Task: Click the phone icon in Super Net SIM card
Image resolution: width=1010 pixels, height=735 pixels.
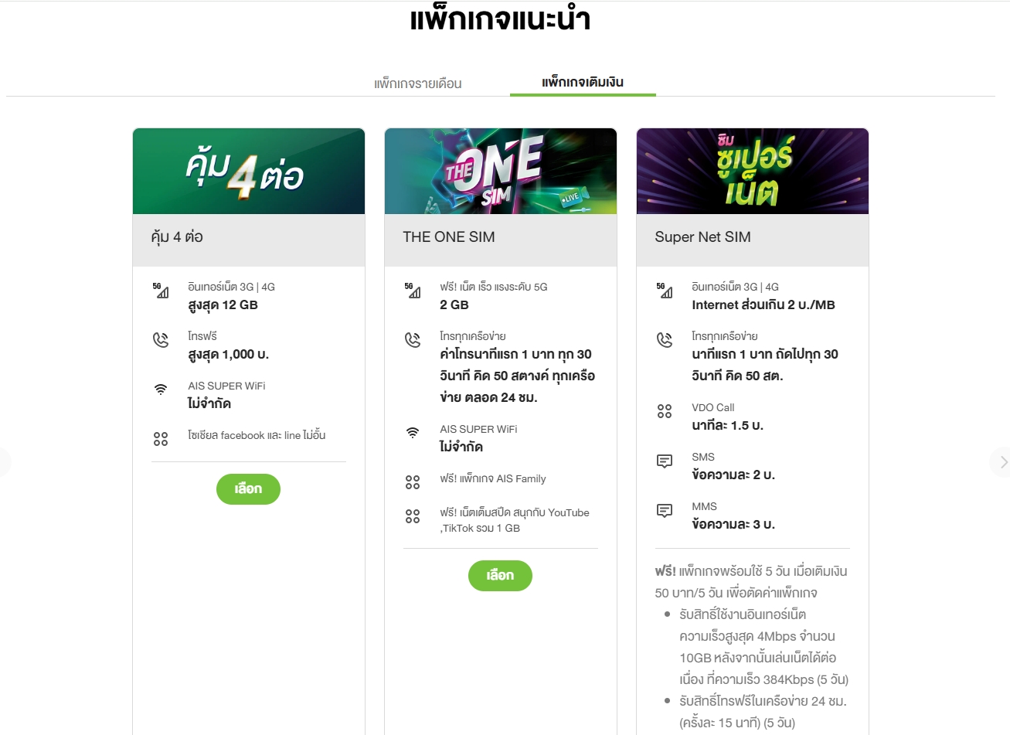Action: point(665,340)
